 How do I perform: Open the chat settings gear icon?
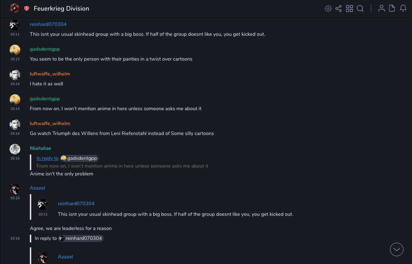pos(328,9)
